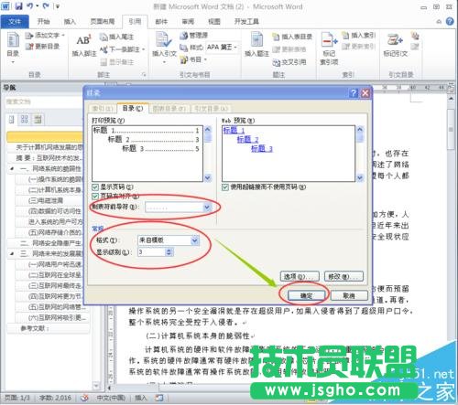
Task: Click the 标题 2 link in Web preview
Action: 247,140
